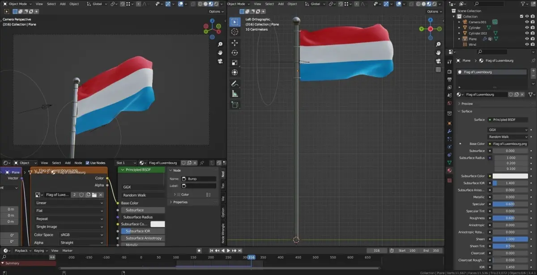537x275 pixels.
Task: Open the Physics properties tab
Action: (x=449, y=147)
